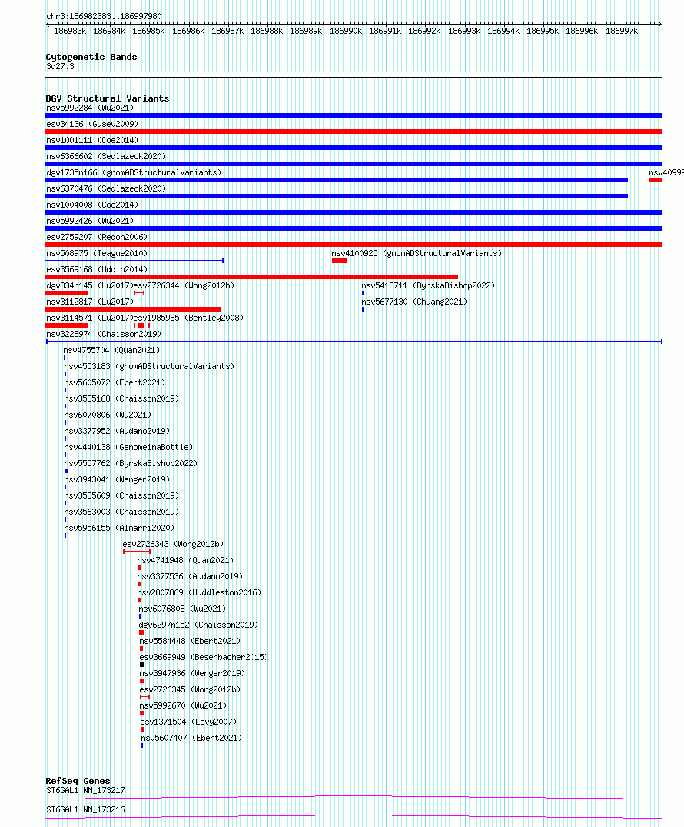Open esv3569168 (Uddin2014) variant label
The height and width of the screenshot is (827, 684).
tap(97, 269)
